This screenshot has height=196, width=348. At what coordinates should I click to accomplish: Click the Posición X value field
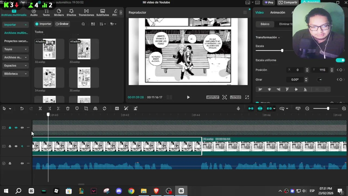[298, 70]
